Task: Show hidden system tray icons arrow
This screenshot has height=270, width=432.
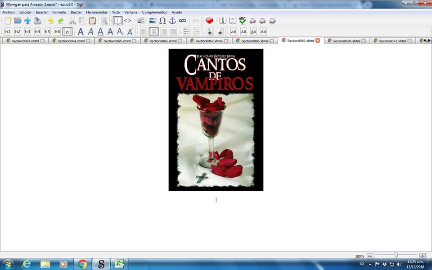Action: [x=371, y=264]
